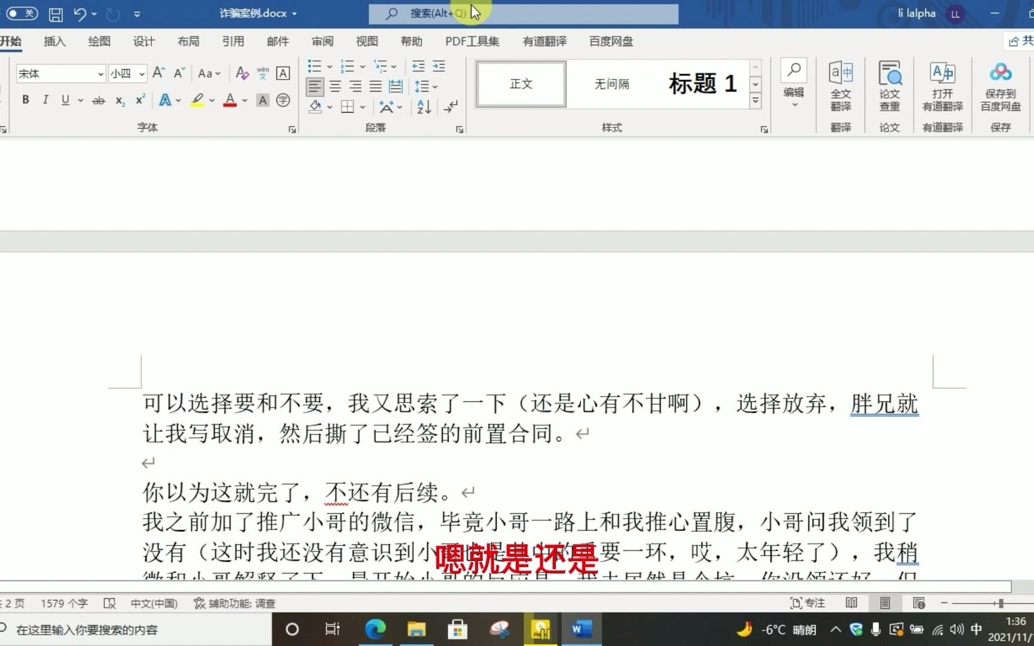Open the 审阅 tab
The height and width of the screenshot is (646, 1034).
pyautogui.click(x=323, y=41)
